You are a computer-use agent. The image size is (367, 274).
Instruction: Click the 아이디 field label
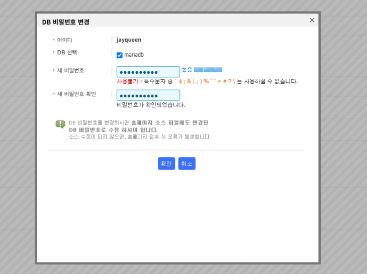65,40
